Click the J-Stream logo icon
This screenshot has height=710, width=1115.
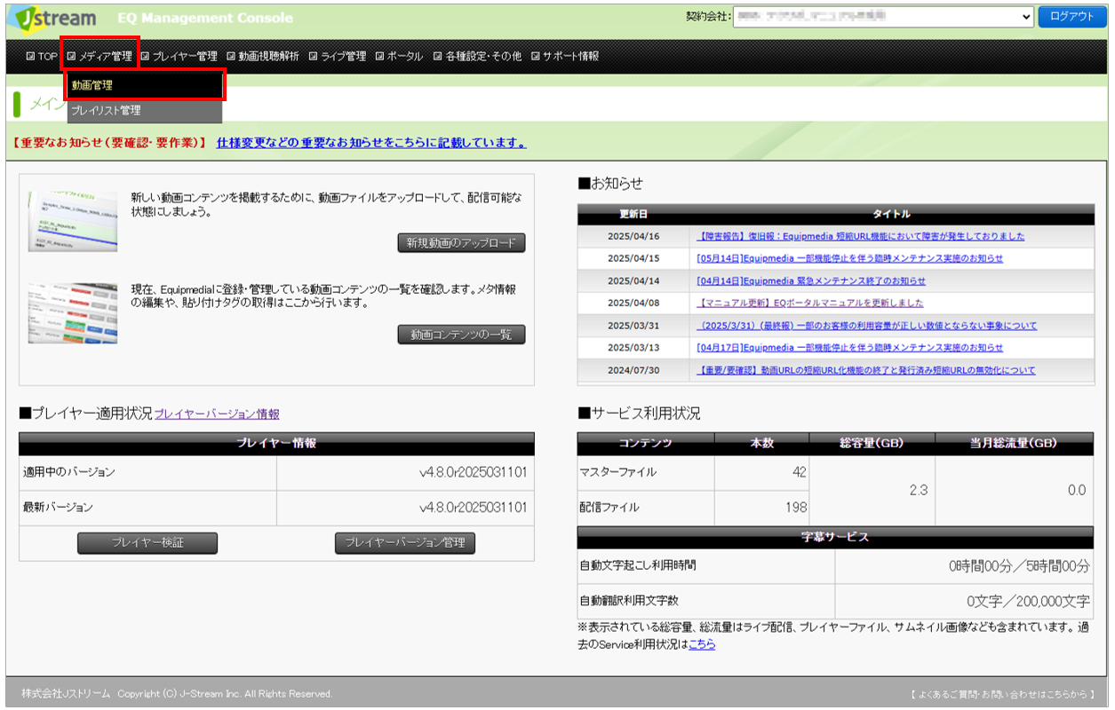coord(55,18)
